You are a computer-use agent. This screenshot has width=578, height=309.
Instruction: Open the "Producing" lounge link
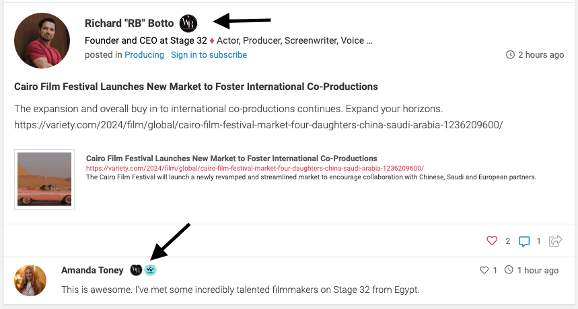point(144,55)
